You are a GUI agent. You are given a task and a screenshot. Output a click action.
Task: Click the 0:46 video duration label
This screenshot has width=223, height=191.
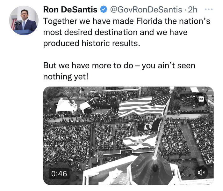pyautogui.click(x=59, y=173)
